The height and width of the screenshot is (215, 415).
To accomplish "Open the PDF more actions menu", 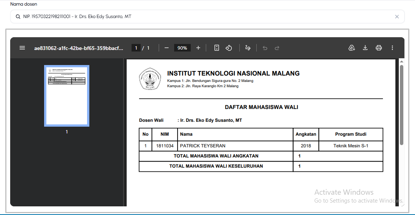I will click(392, 48).
